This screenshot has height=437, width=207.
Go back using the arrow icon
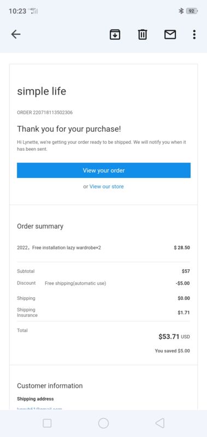(16, 34)
